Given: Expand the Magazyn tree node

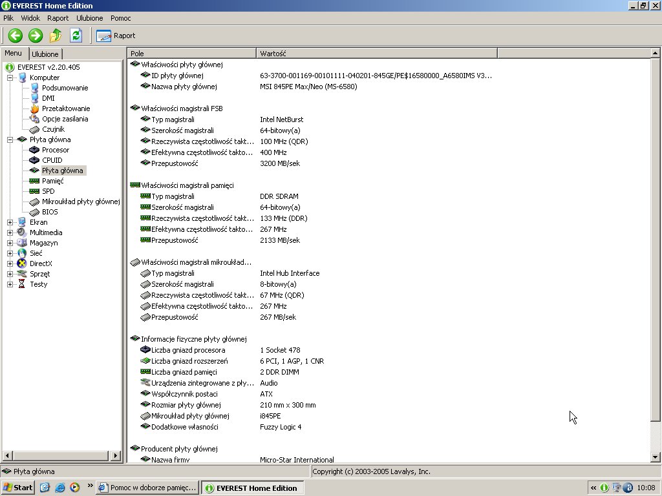Looking at the screenshot, I should (x=10, y=243).
